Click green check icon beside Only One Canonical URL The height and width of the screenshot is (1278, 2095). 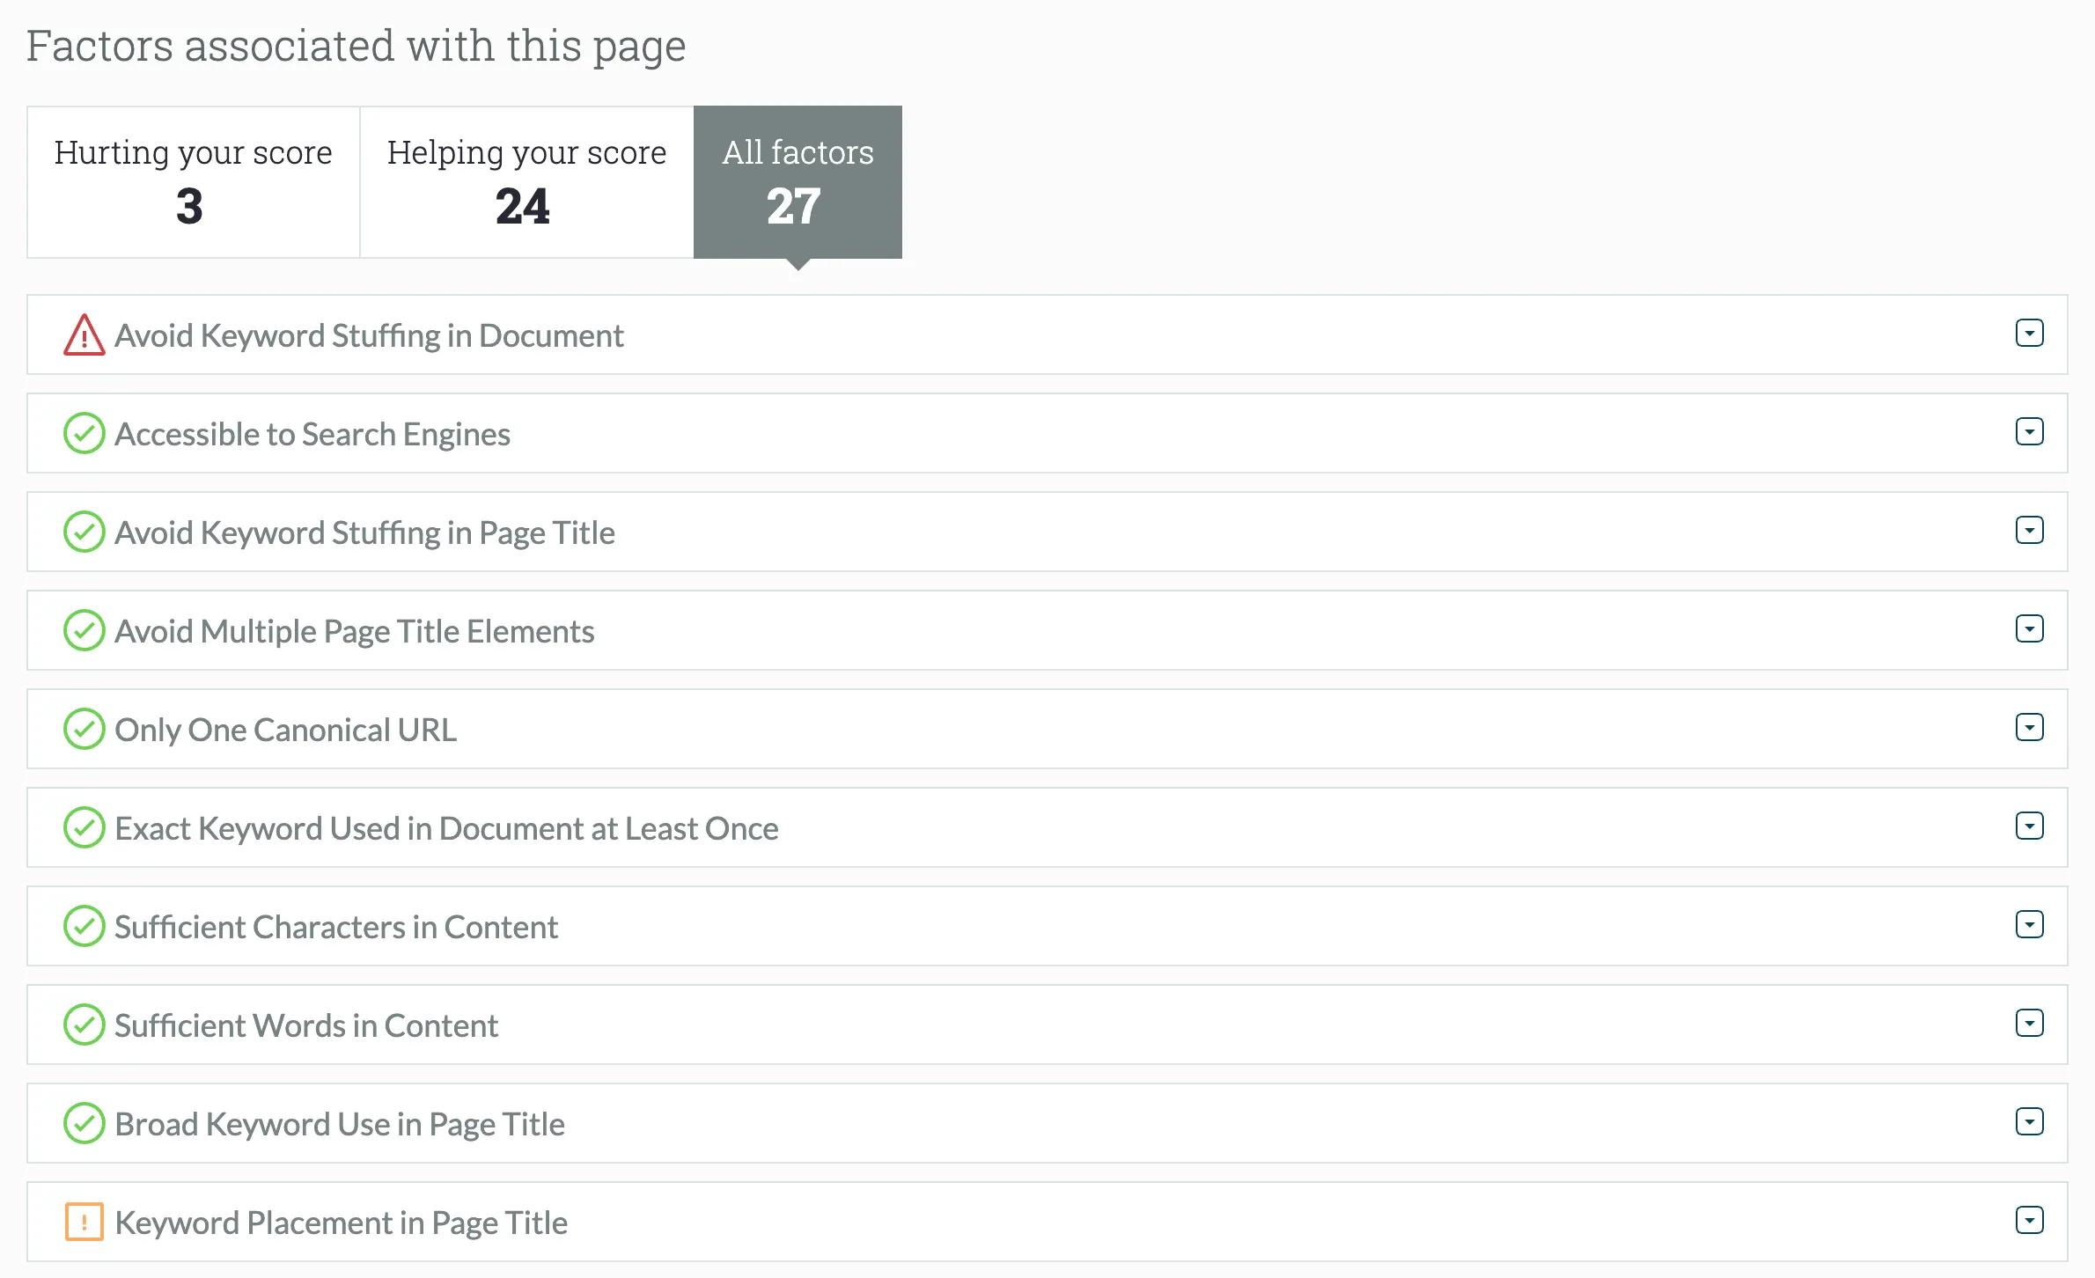pyautogui.click(x=85, y=730)
